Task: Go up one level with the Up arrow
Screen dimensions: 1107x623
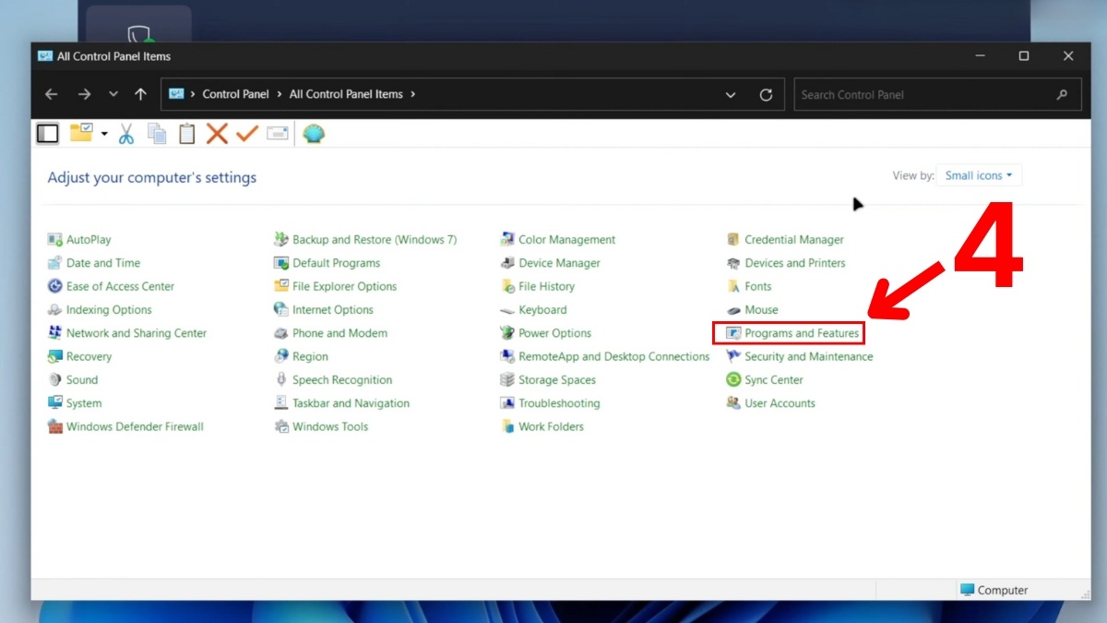Action: click(140, 94)
